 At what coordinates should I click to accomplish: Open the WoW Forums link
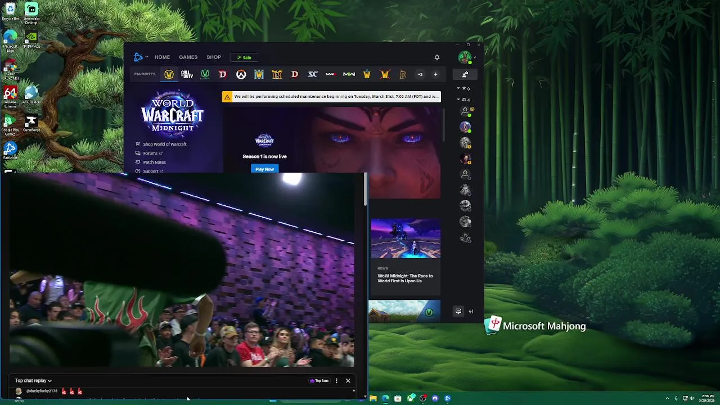pyautogui.click(x=149, y=153)
